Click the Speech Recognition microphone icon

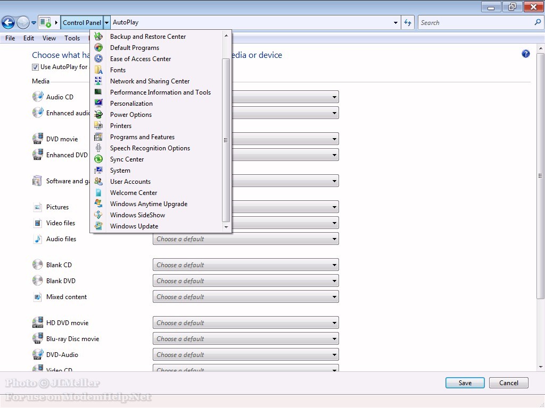coord(98,148)
